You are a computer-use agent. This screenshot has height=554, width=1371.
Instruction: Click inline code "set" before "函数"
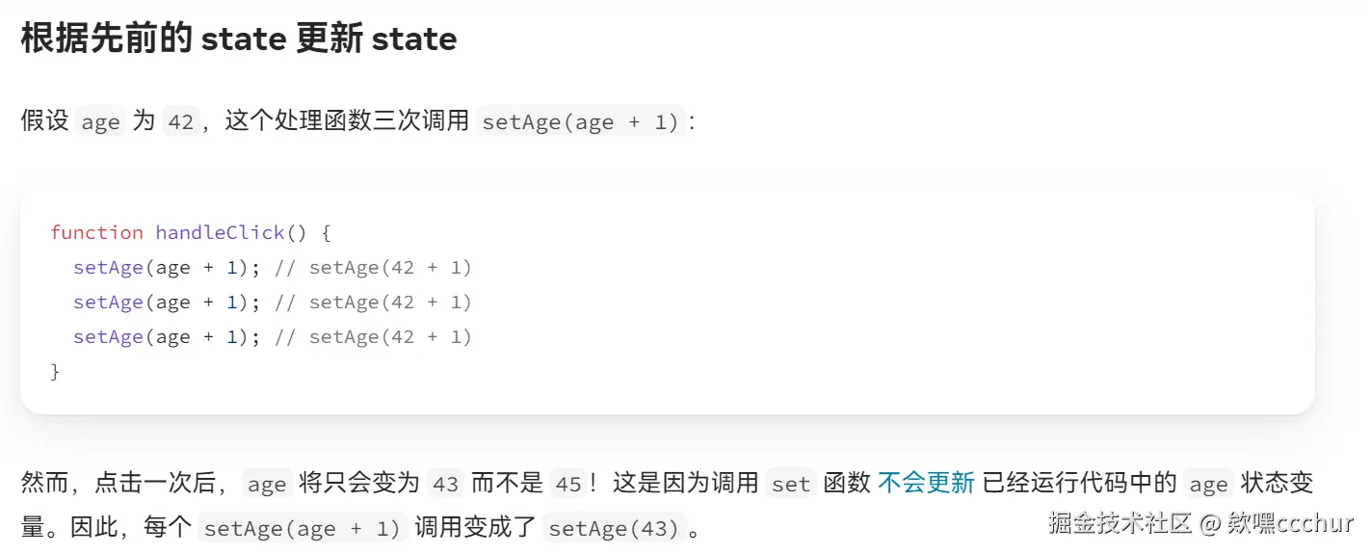(x=791, y=484)
